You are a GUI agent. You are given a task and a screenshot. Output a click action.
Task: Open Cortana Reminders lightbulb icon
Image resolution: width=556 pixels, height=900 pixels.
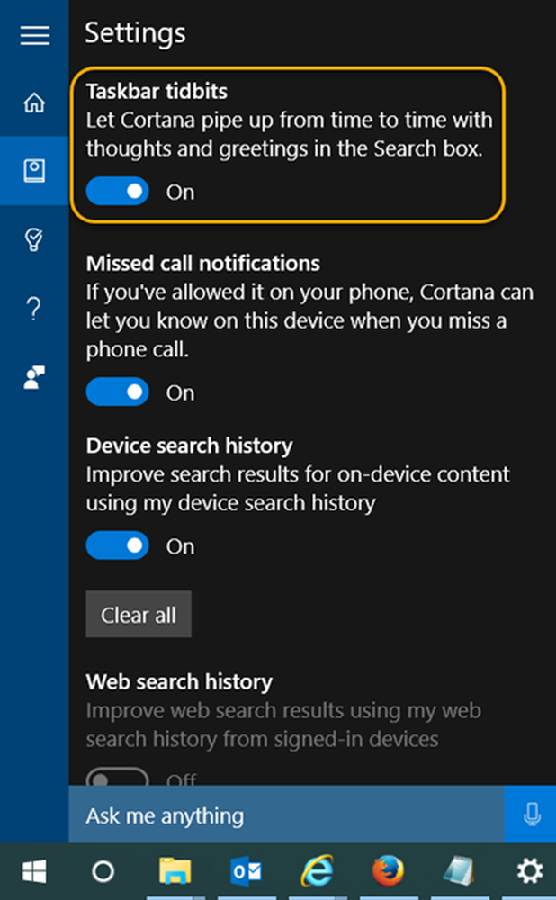[34, 239]
